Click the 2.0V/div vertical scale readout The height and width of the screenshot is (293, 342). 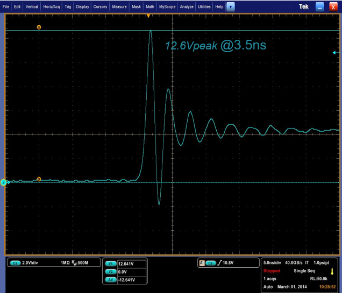pyautogui.click(x=33, y=263)
